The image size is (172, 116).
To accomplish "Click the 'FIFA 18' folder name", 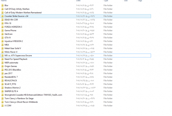I will click(8, 23).
